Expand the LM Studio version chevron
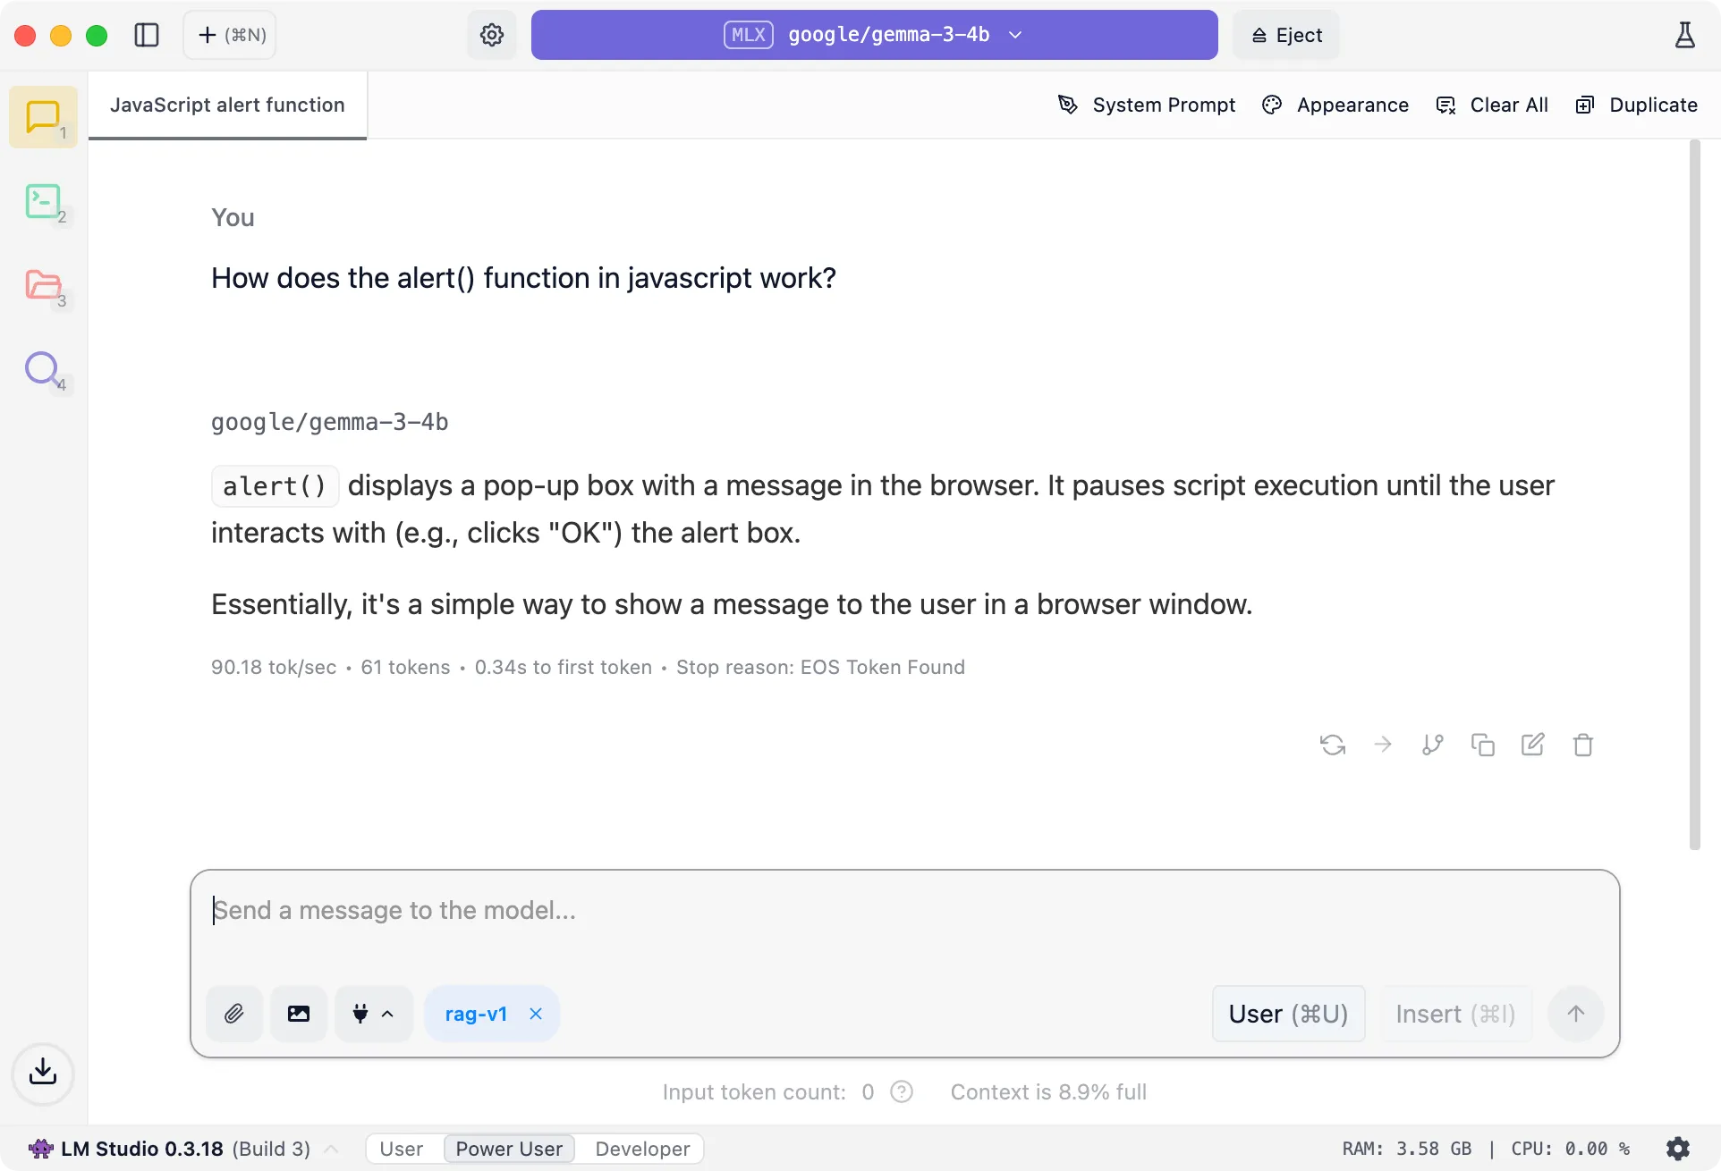 pos(331,1149)
